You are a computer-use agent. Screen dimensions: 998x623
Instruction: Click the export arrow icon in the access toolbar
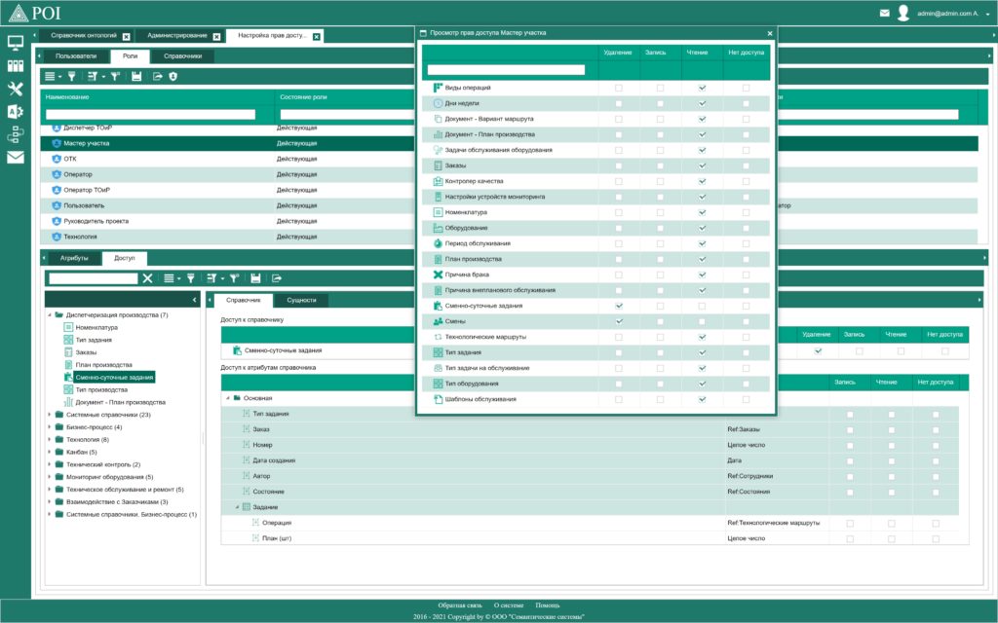coord(276,277)
